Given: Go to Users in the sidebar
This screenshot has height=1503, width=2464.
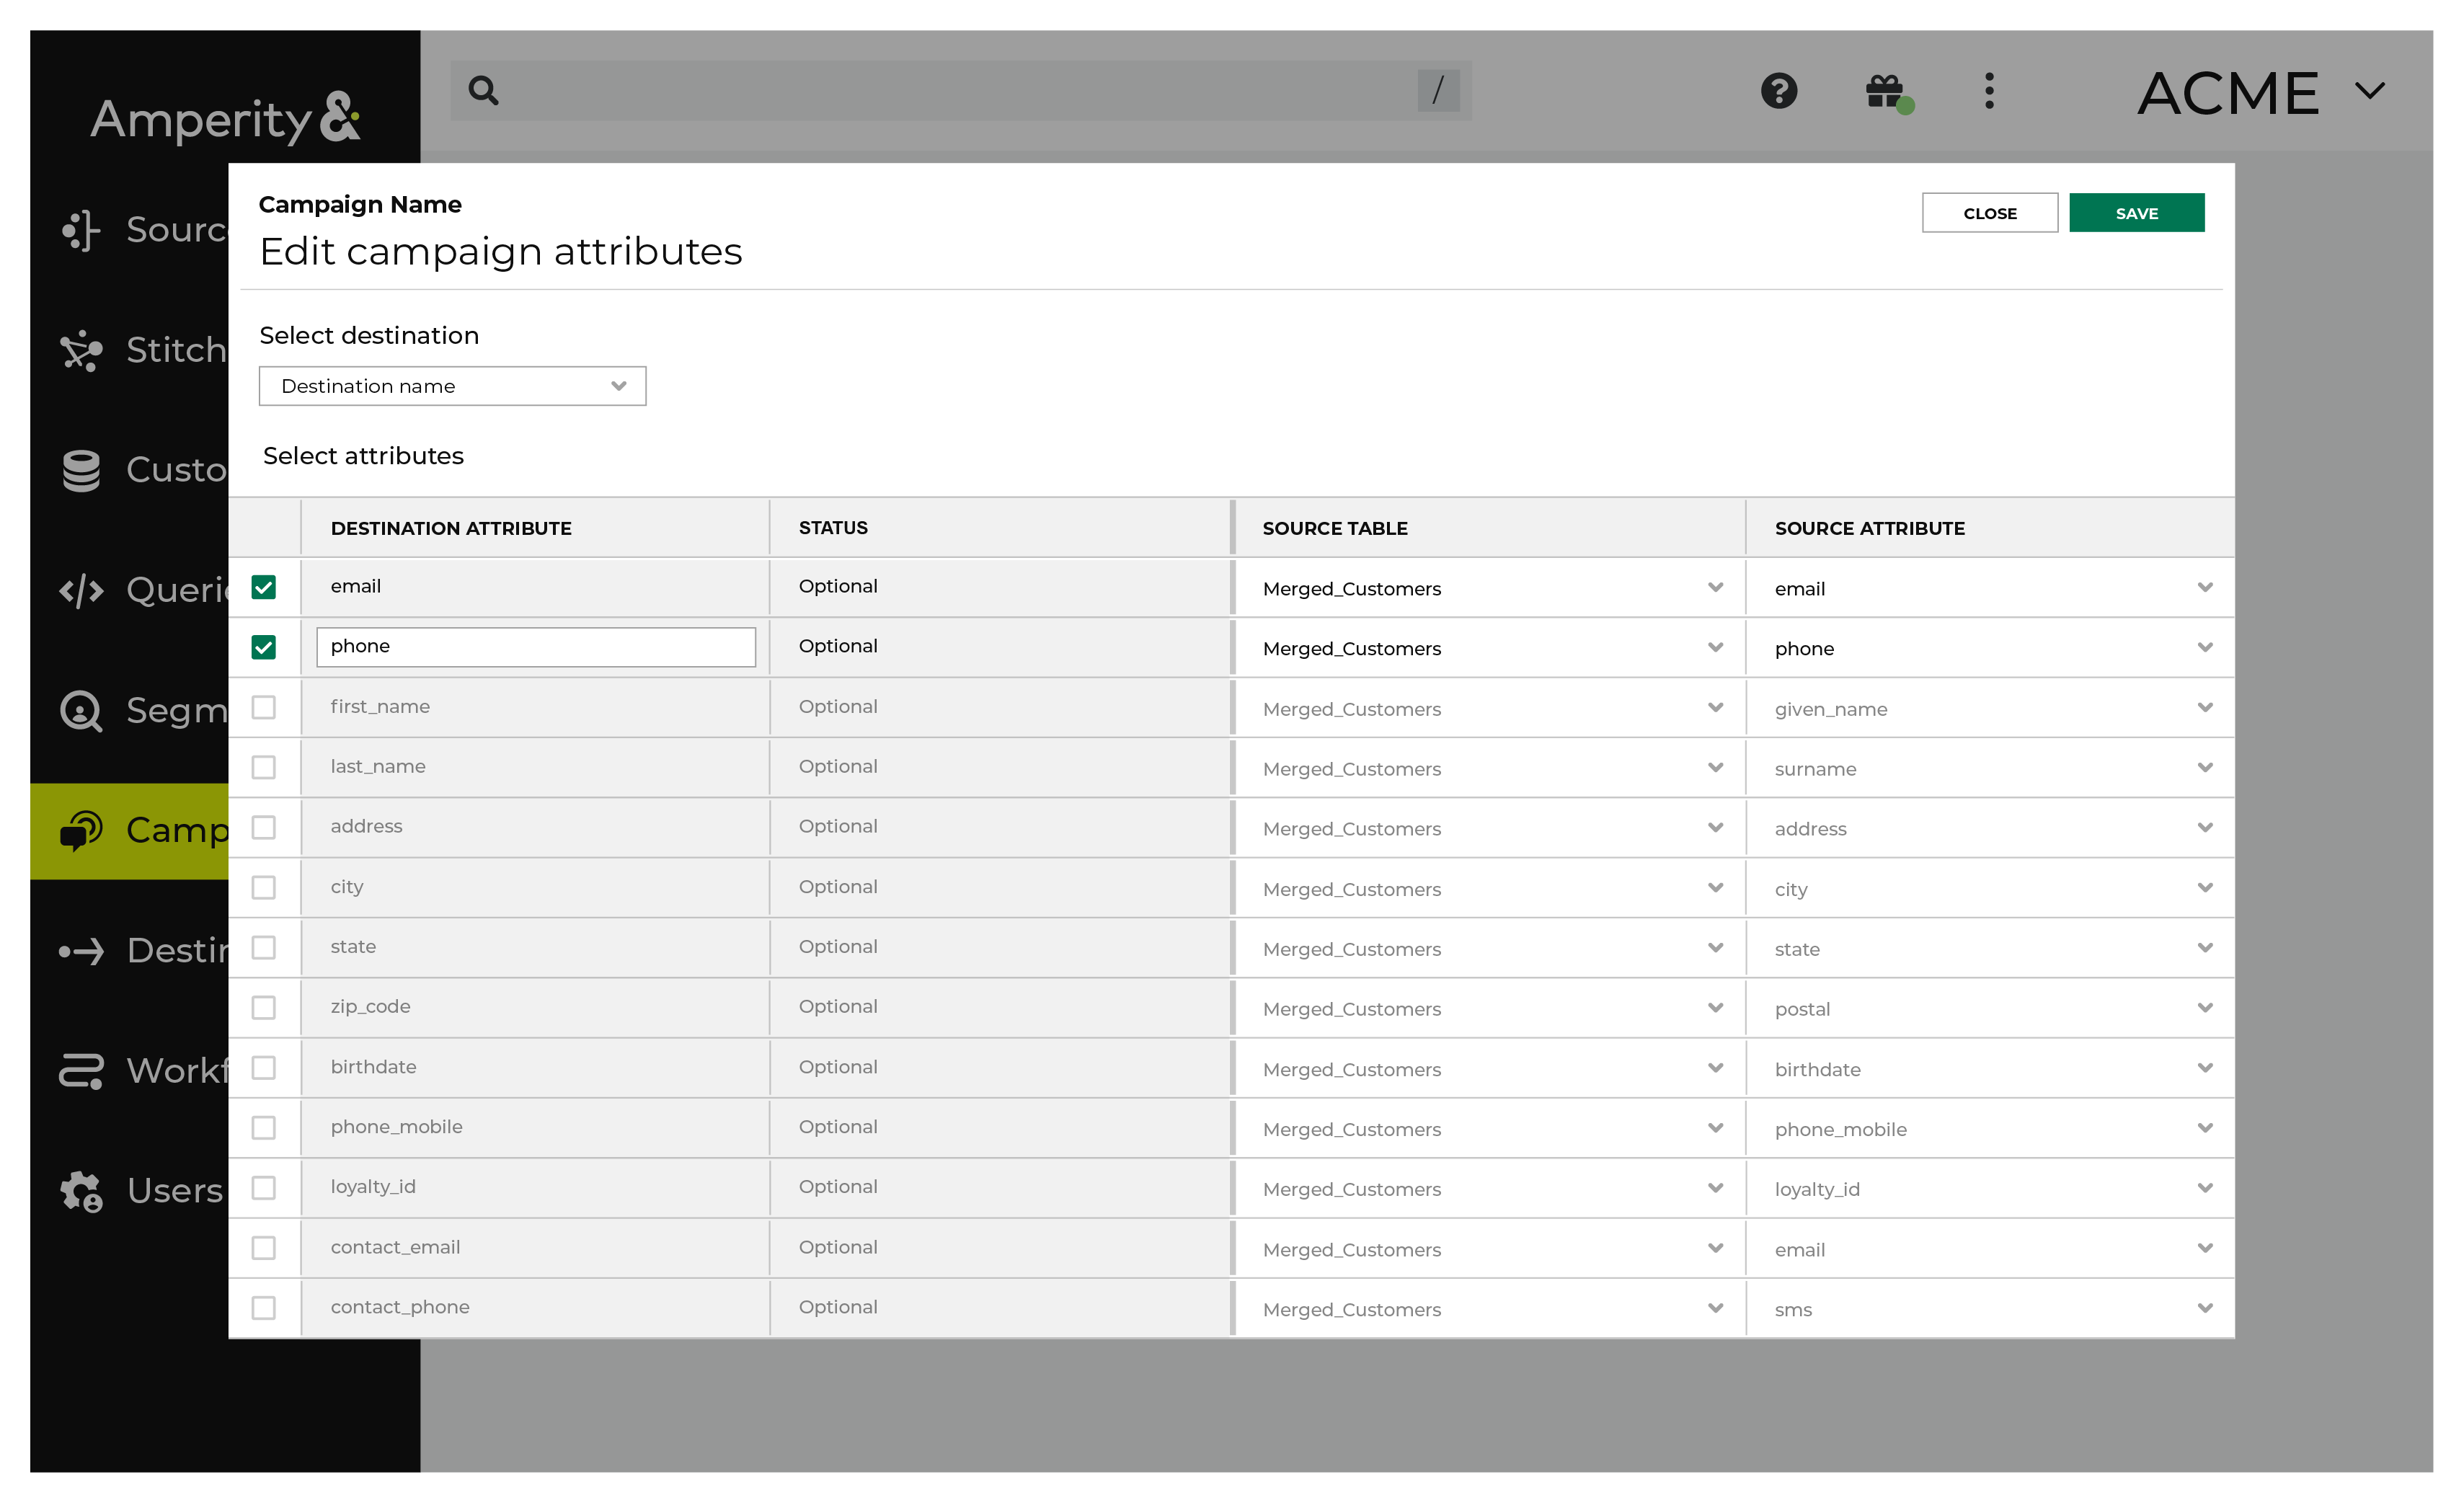Looking at the screenshot, I should point(175,1191).
